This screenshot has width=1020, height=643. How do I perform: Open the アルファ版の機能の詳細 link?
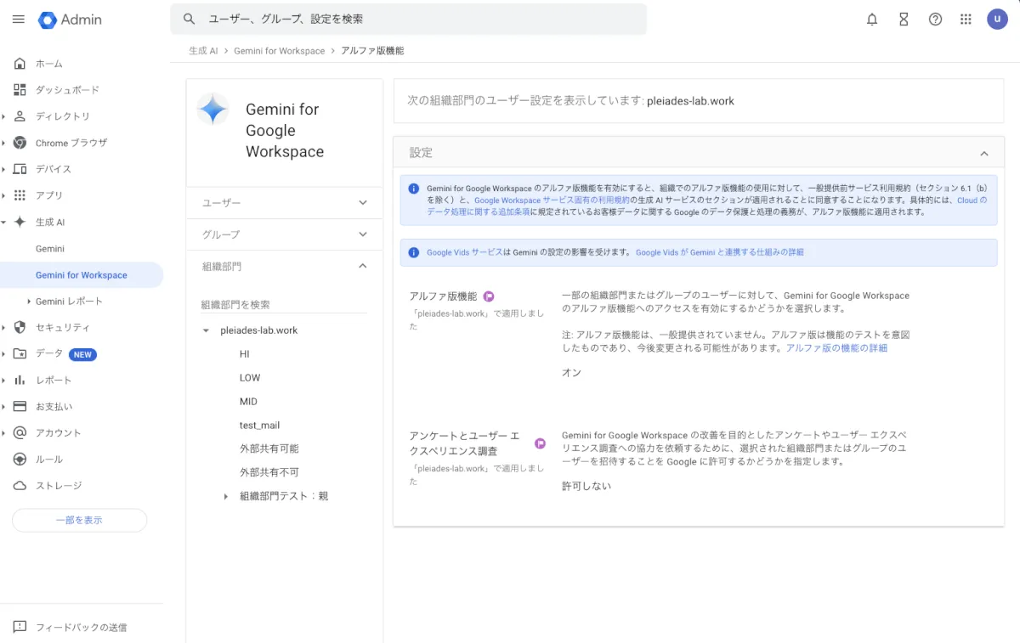(836, 348)
